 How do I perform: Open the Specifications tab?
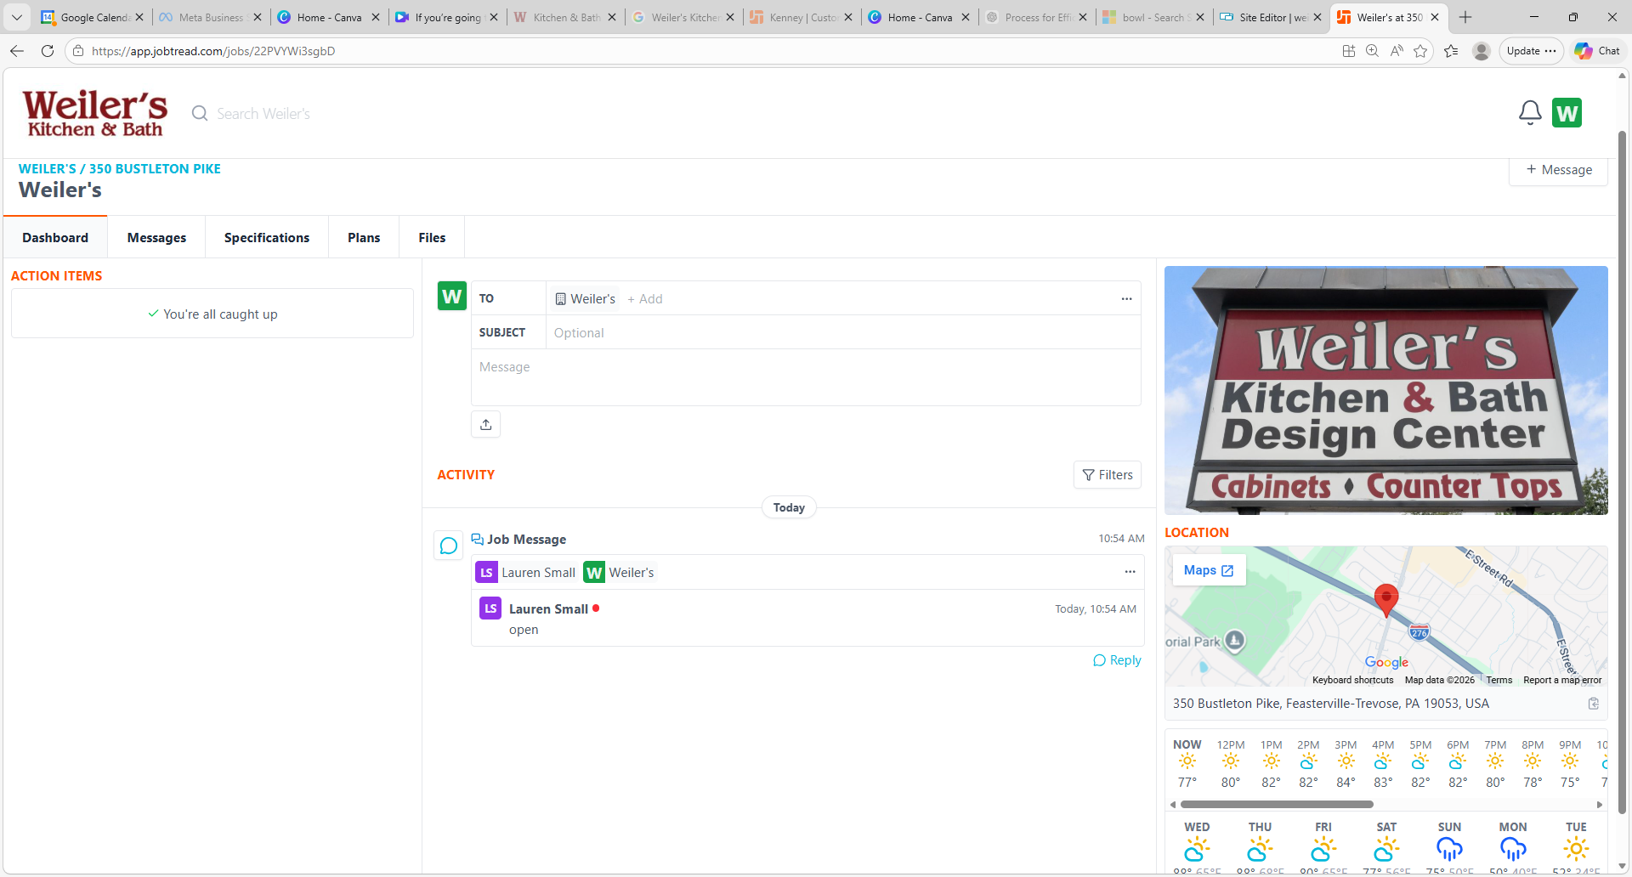click(x=267, y=238)
